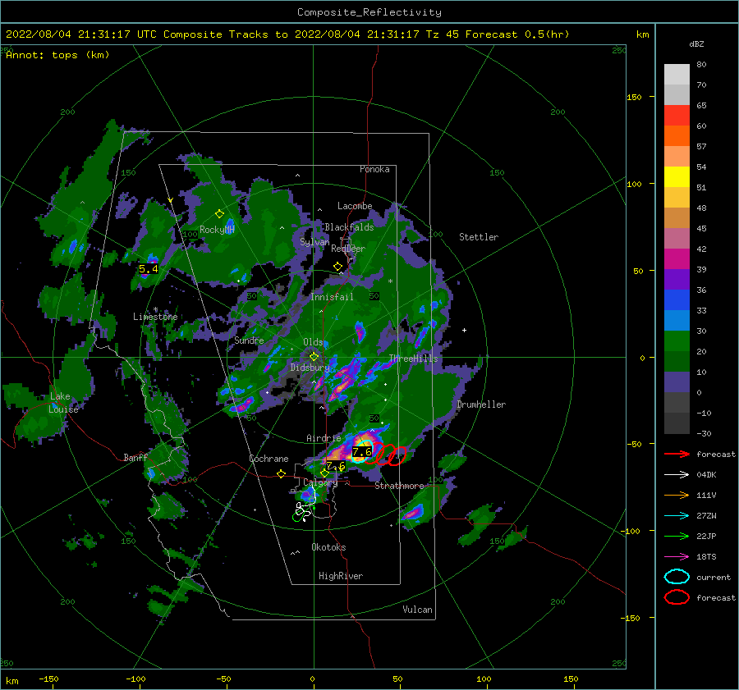
Task: Click the HighRiver label
Action: [341, 576]
